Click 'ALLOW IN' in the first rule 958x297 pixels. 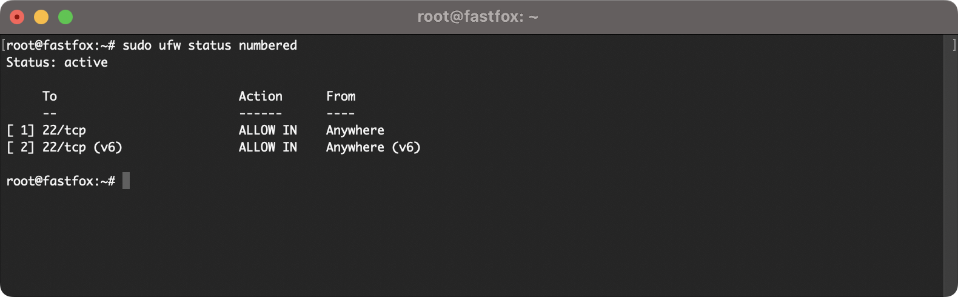pos(268,130)
